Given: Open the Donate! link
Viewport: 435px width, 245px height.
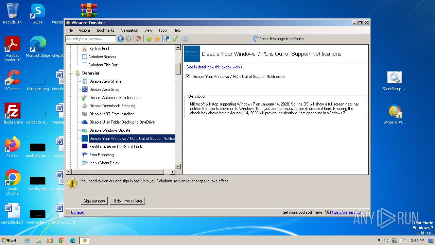Looking at the screenshot, I should [77, 212].
